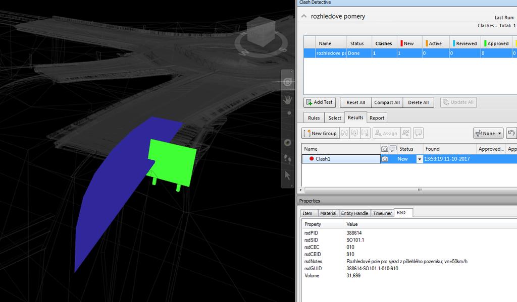Open the Material properties tab
Image resolution: width=517 pixels, height=302 pixels.
tap(328, 213)
